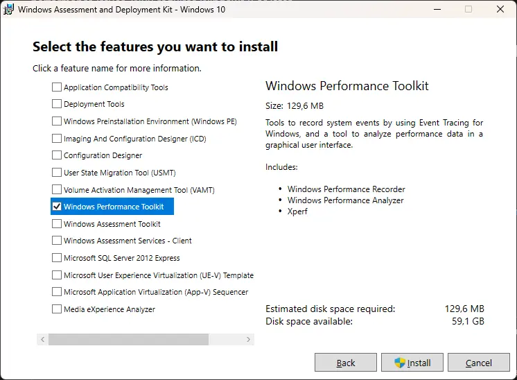Check Imaging And Configuration Designer (ICD) box

point(57,139)
